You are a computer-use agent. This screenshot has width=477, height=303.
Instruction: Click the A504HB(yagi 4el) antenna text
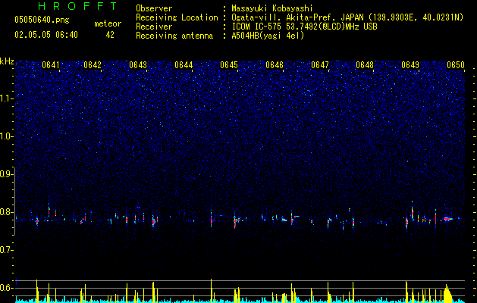coord(268,36)
